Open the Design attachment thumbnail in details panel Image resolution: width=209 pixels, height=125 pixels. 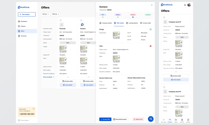point(116,36)
